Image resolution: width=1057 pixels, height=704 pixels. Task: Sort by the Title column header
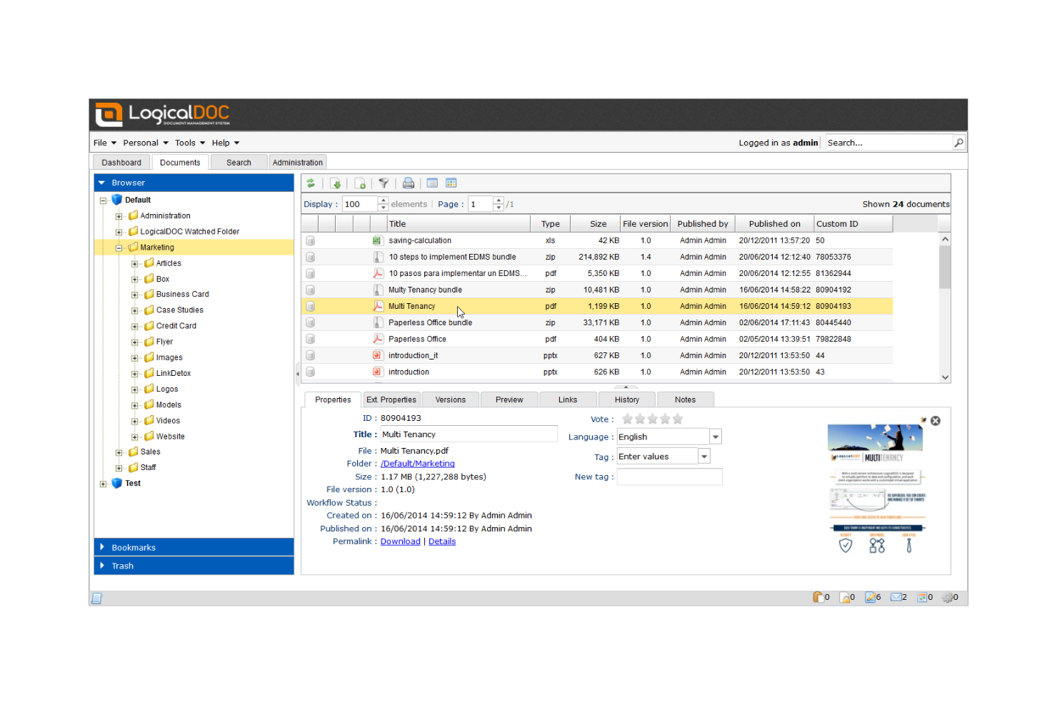pyautogui.click(x=459, y=224)
